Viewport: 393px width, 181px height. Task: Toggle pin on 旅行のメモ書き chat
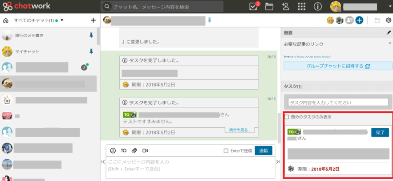click(91, 35)
